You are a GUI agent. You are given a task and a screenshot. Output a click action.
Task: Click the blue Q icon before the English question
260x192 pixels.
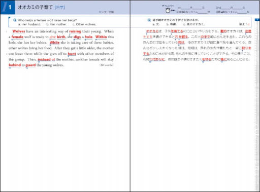[15, 20]
